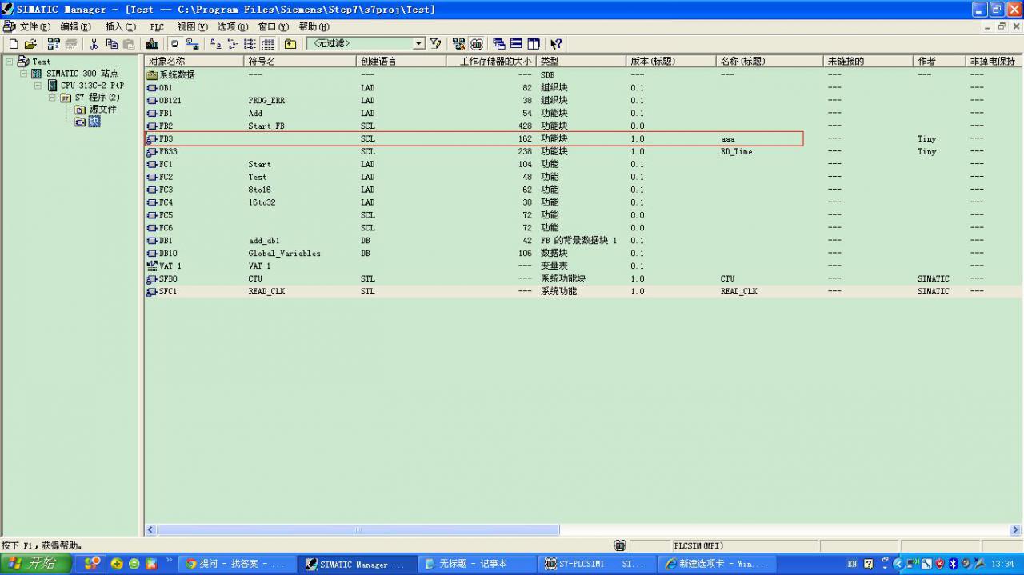Cascade windows toolbar icon
The image size is (1024, 575).
499,44
